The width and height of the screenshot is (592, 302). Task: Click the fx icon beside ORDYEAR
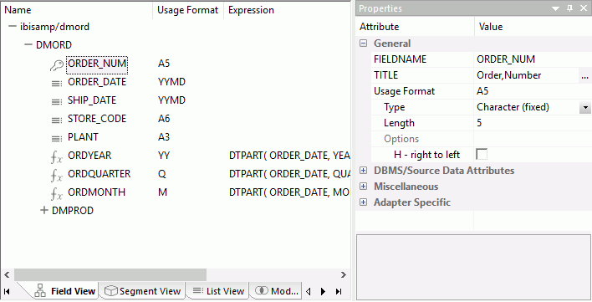click(x=56, y=156)
